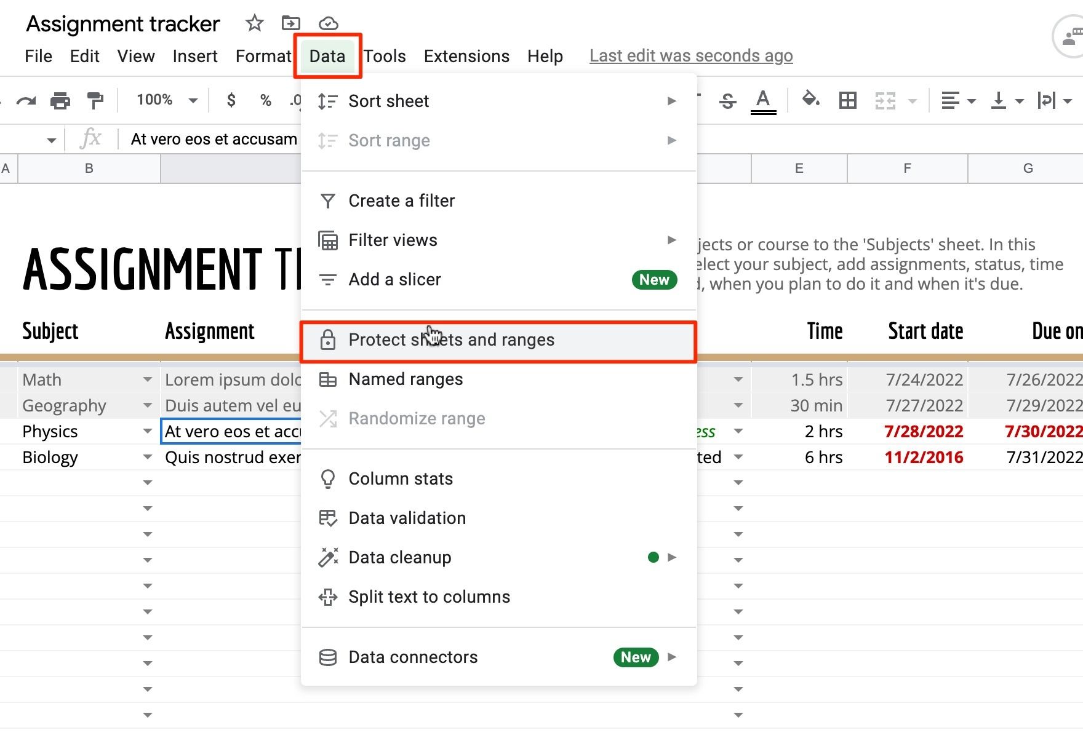This screenshot has width=1083, height=738.
Task: Select Protect sheets and ranges
Action: [x=498, y=340]
